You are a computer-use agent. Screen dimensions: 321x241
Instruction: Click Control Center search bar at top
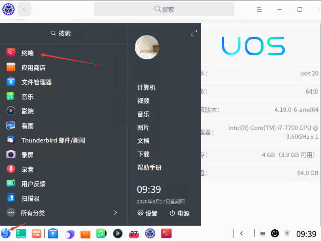[x=164, y=9]
